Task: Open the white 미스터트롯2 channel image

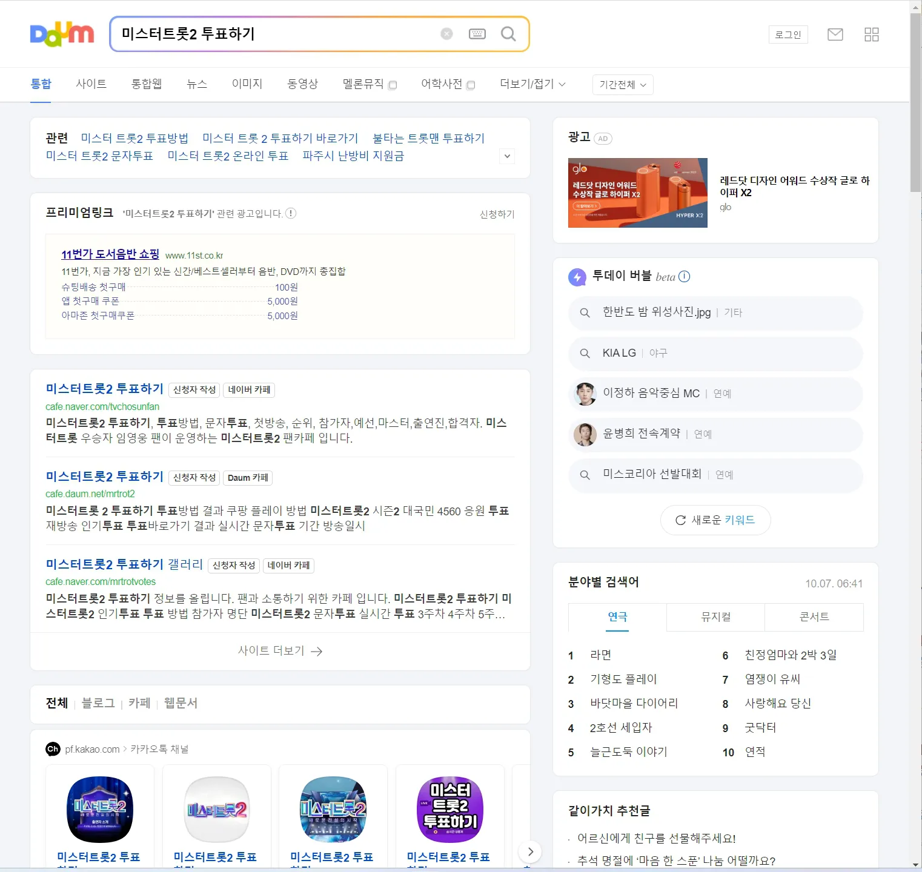Action: click(x=217, y=810)
